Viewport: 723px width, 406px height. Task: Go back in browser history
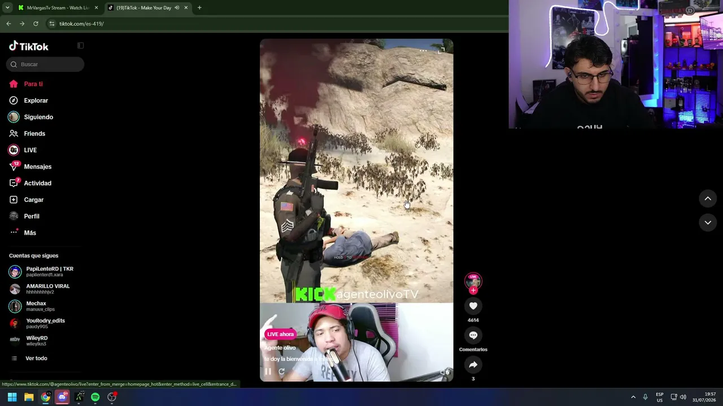click(x=8, y=24)
